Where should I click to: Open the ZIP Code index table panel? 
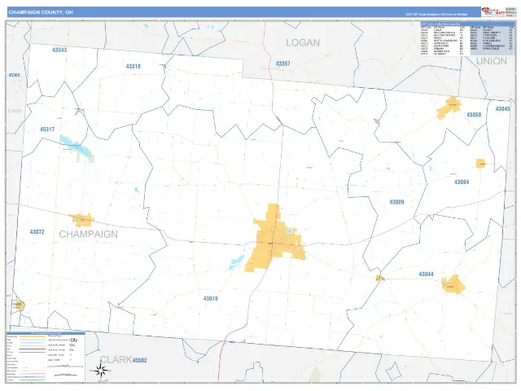[x=467, y=39]
